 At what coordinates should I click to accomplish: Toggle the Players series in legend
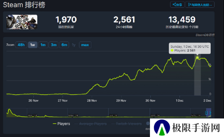click(61, 124)
